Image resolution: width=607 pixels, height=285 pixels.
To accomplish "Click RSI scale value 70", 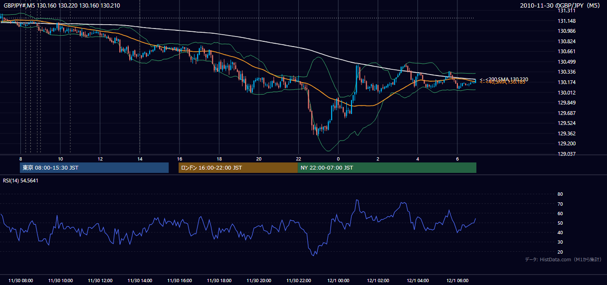I will [560, 204].
